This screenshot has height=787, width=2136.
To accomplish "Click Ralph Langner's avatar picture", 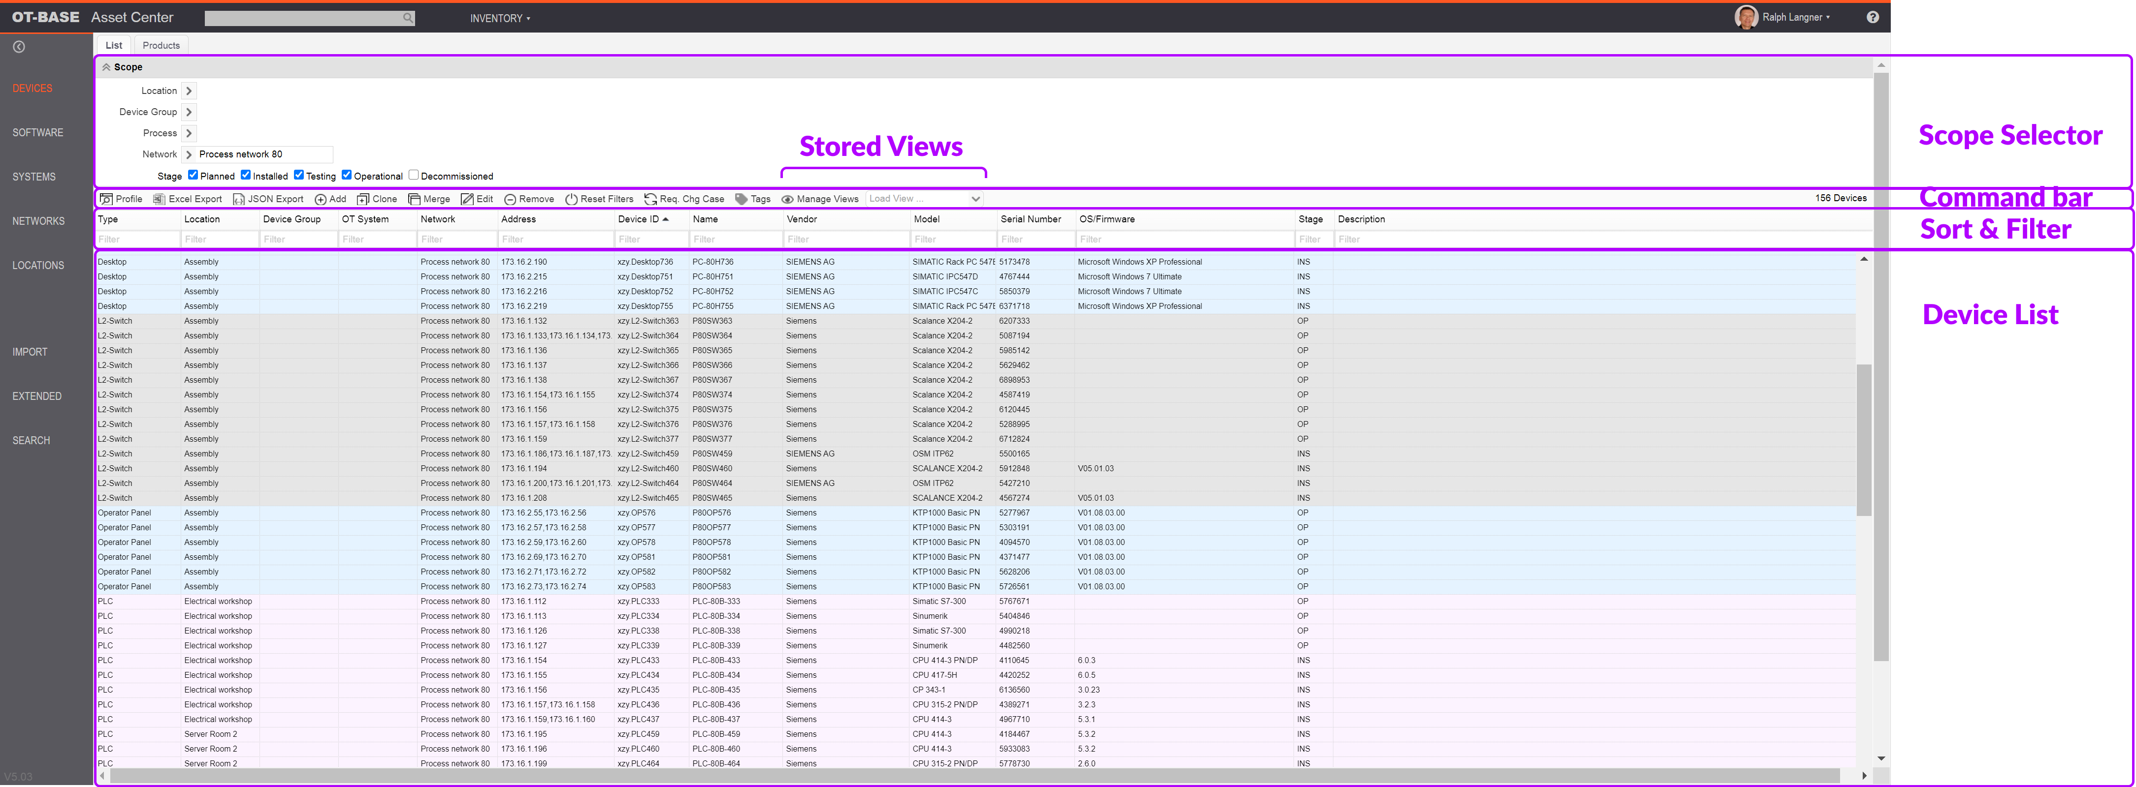I will click(1747, 17).
